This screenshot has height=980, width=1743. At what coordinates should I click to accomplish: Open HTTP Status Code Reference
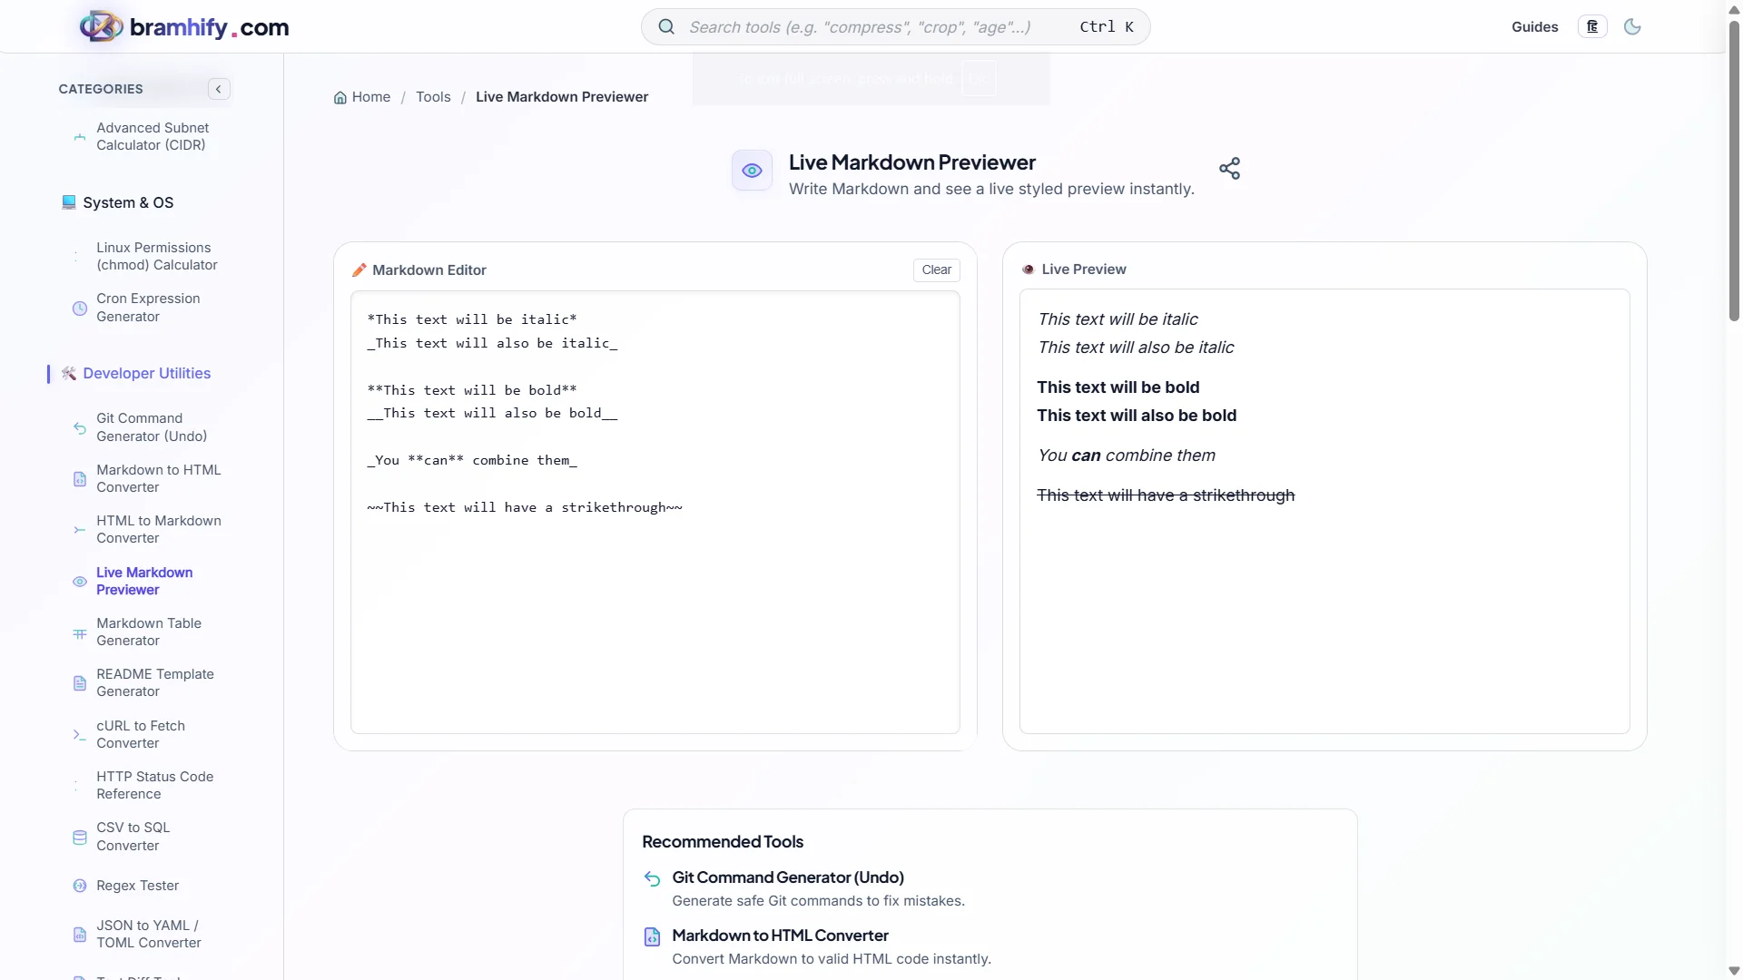coord(155,786)
